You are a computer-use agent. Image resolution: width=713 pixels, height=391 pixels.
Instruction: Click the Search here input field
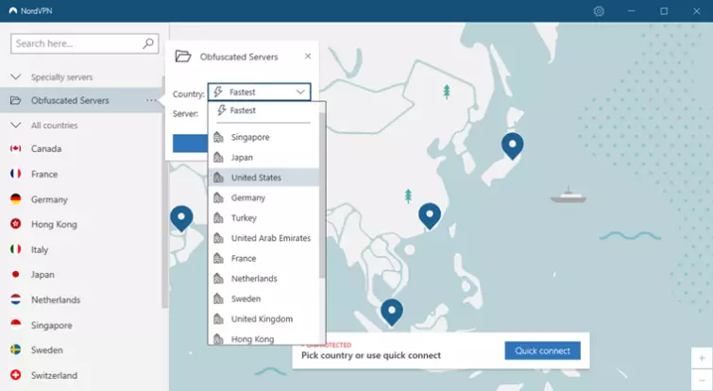pyautogui.click(x=85, y=43)
